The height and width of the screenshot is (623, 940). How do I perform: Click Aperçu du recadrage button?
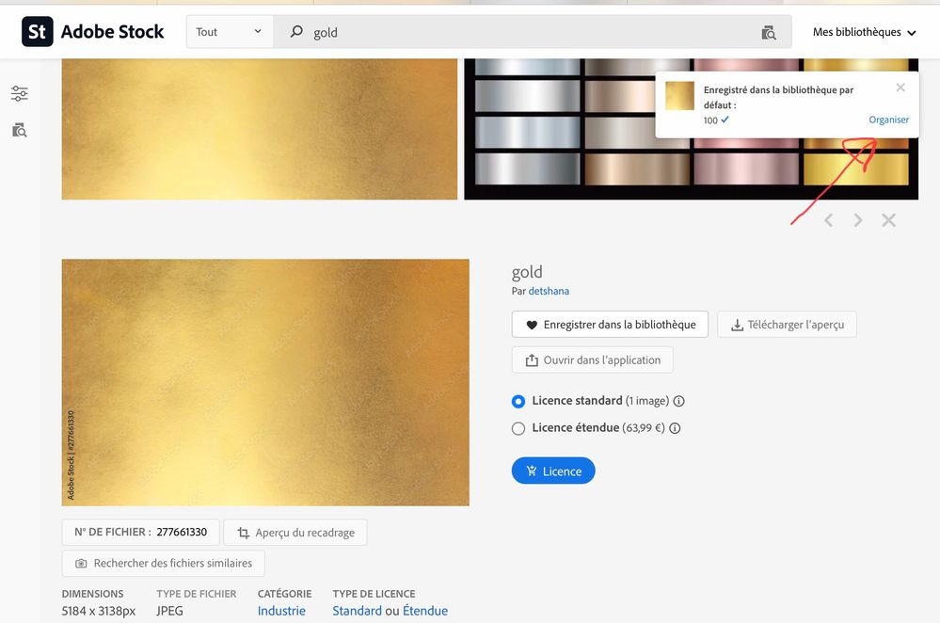(x=295, y=533)
